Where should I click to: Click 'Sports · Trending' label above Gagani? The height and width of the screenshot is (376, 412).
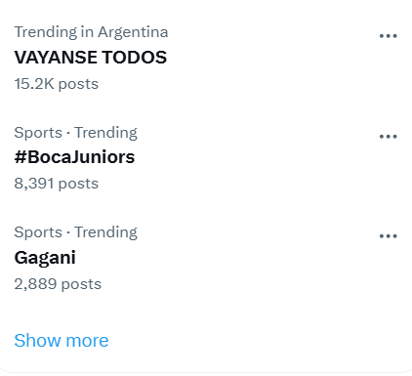point(76,232)
